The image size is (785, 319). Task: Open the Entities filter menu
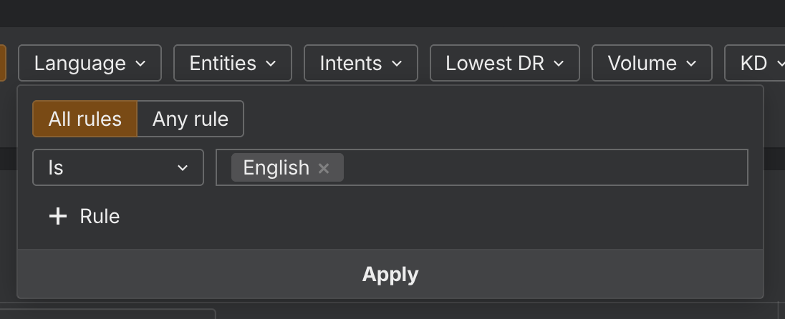click(232, 64)
